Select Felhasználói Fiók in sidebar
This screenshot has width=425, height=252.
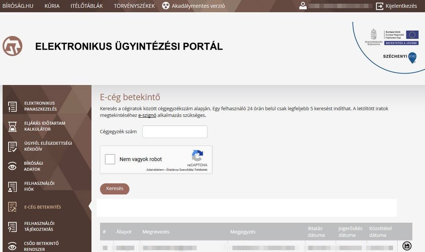(x=39, y=186)
